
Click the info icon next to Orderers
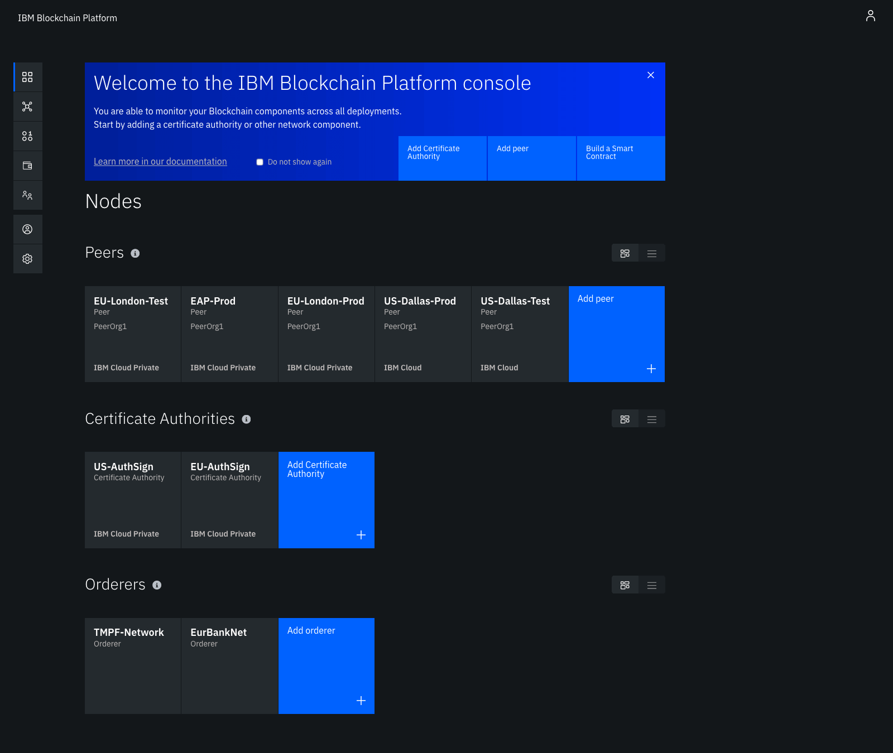[x=157, y=586]
